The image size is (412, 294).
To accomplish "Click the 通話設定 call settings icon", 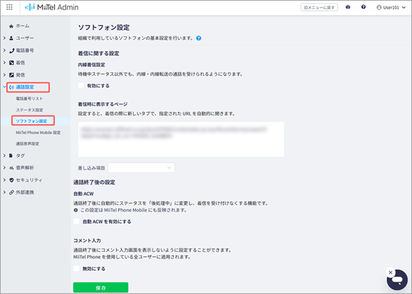I will (x=11, y=87).
